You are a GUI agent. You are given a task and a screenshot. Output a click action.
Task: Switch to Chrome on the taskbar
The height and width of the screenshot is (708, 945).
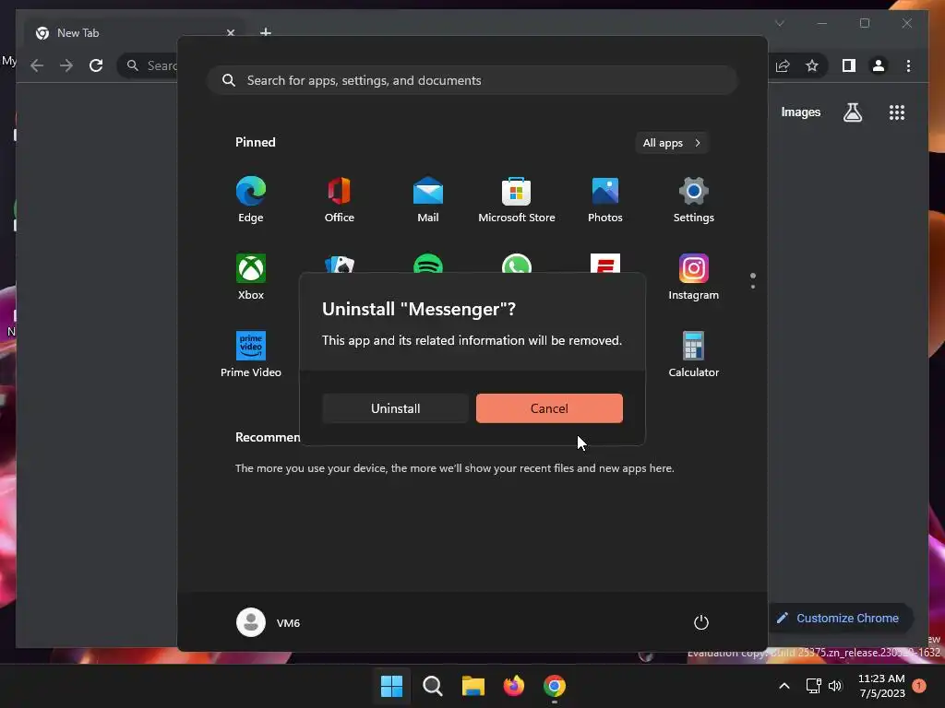click(x=555, y=686)
